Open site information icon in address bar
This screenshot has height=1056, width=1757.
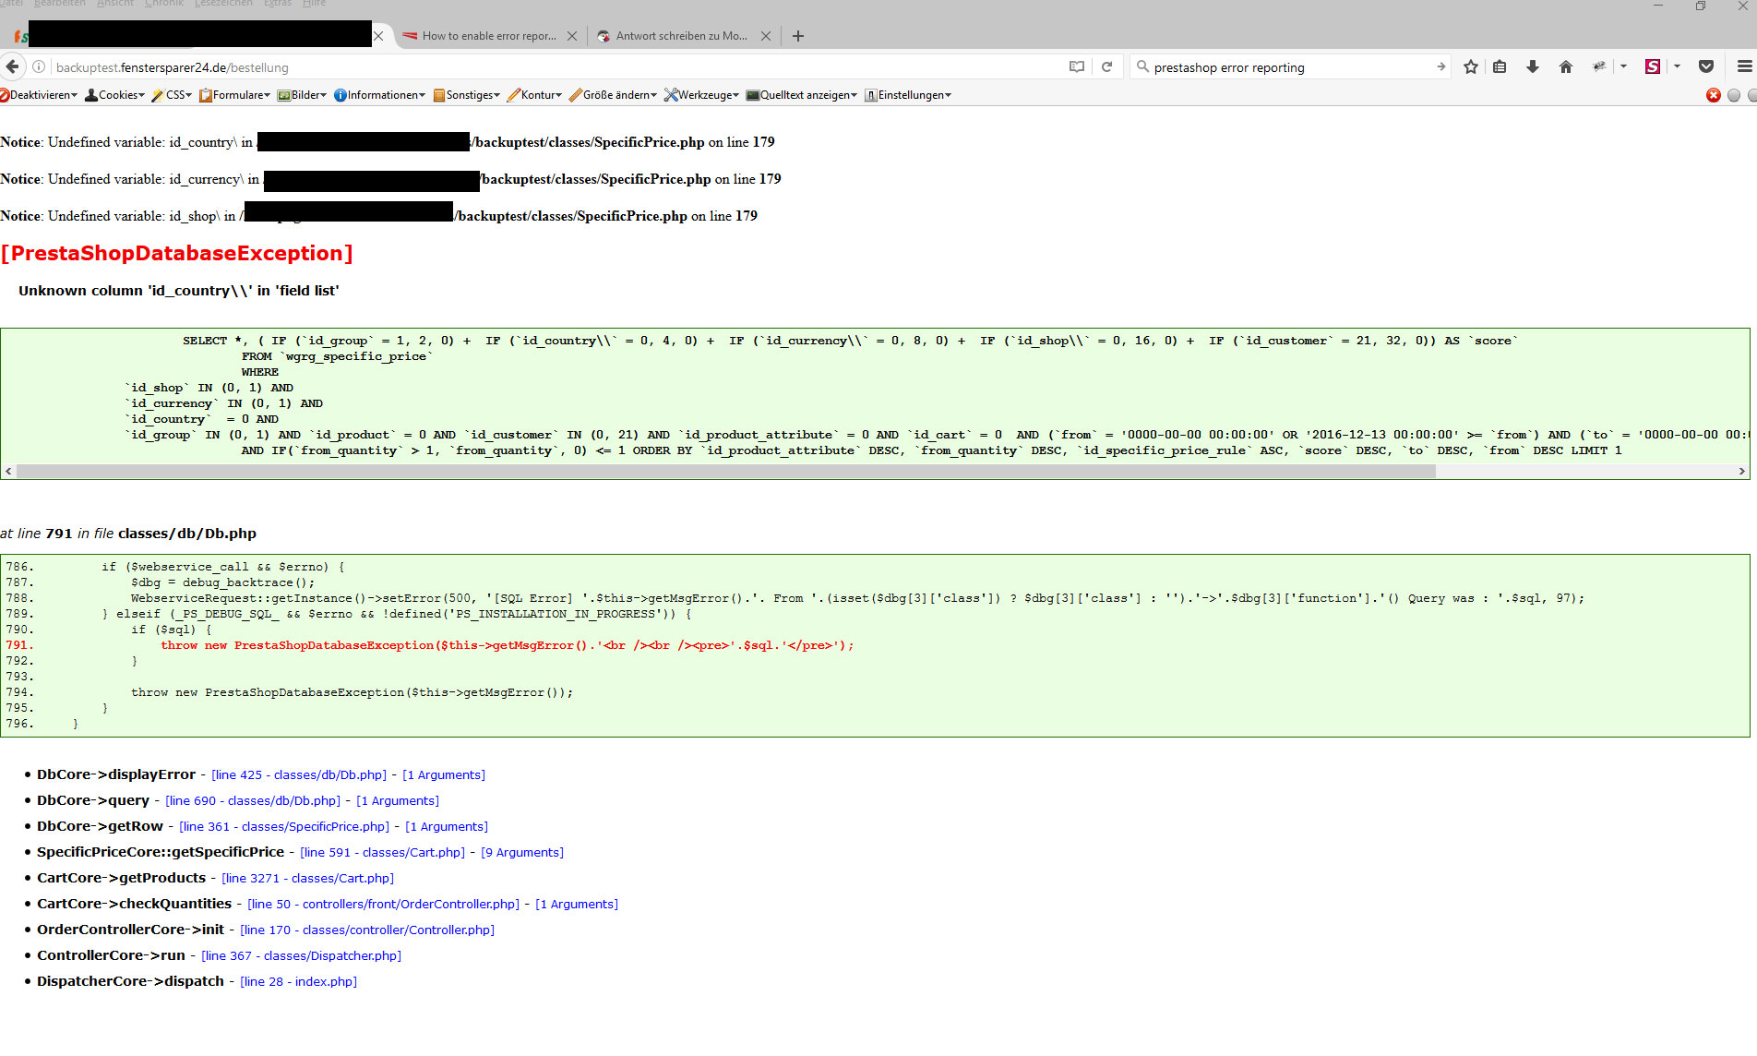[x=39, y=66]
